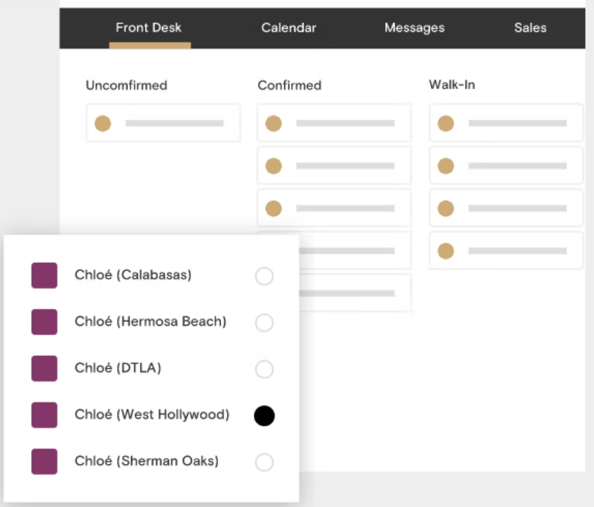The image size is (594, 507).
Task: Open the last Walk-In appointment card
Action: click(x=506, y=251)
